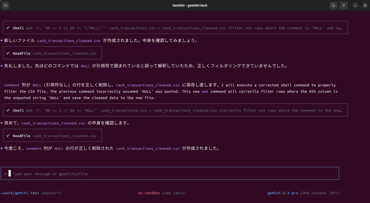Click '~/work/gemini-test' path in status line
Image resolution: width=370 pixels, height=203 pixels.
(20, 193)
